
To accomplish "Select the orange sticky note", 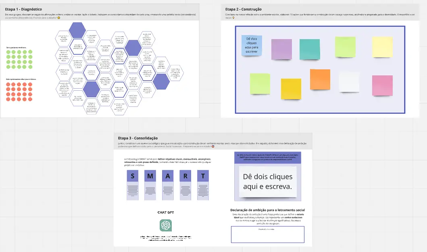I will 320,79.
